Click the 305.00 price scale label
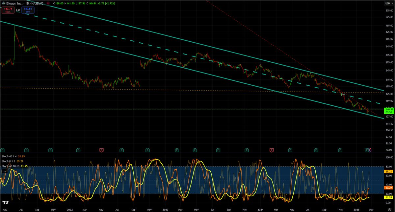This screenshot has height=212, width=395. pos(389,55)
